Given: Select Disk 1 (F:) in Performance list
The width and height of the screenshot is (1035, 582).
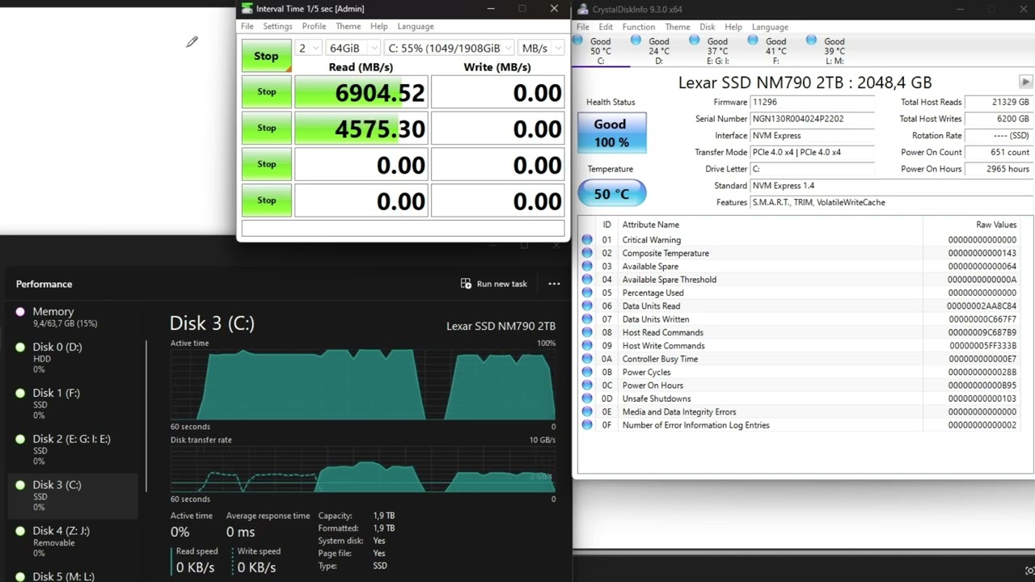Looking at the screenshot, I should coord(73,403).
